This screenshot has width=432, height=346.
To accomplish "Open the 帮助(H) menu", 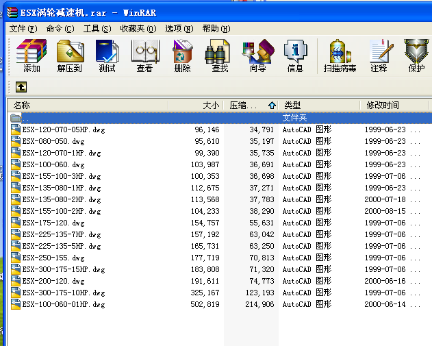I will coord(216,28).
